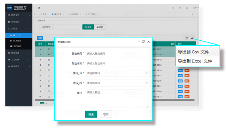Click the green 搜索 search button

point(88,27)
